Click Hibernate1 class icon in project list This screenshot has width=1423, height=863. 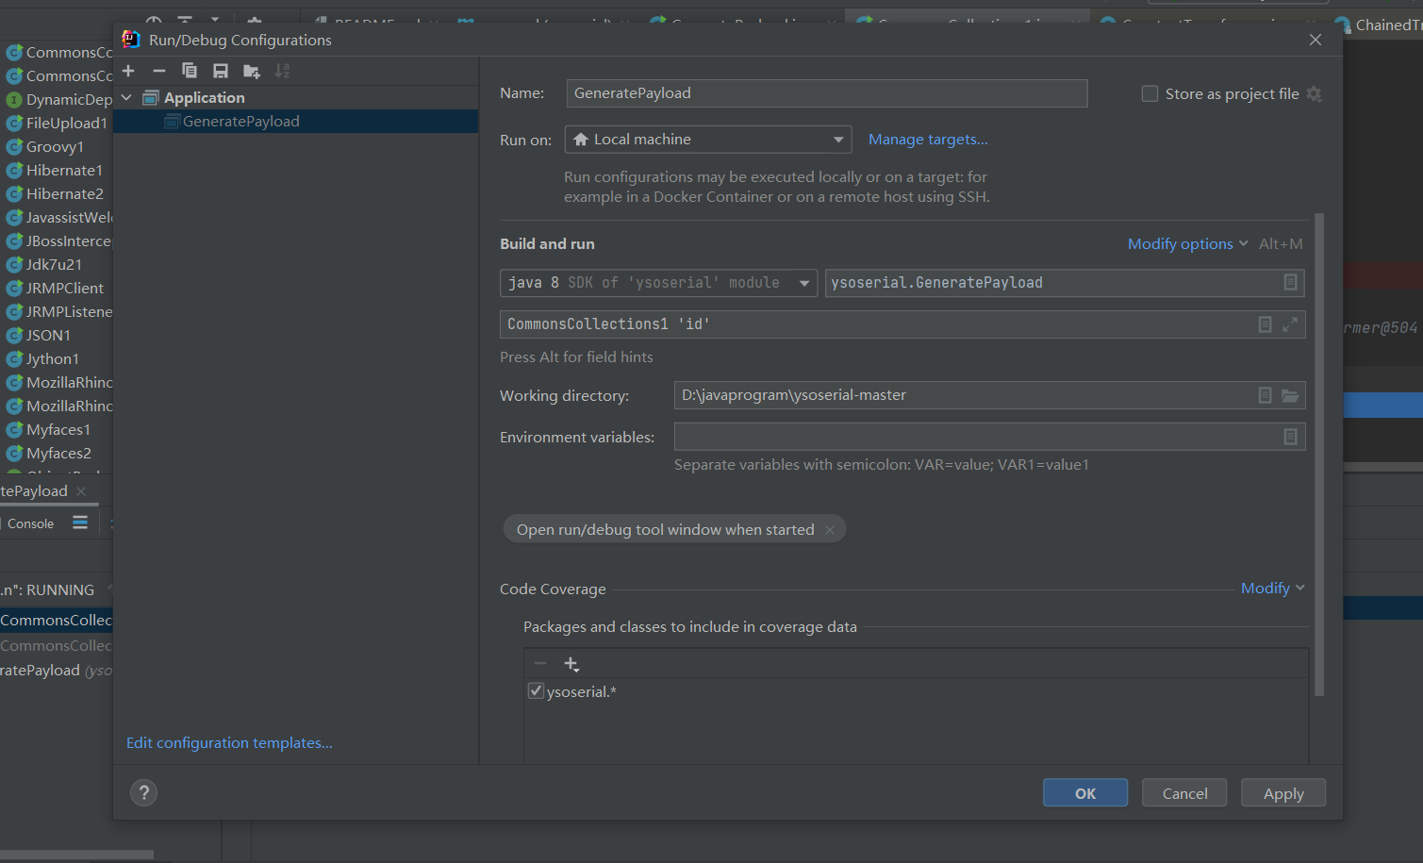click(x=14, y=171)
